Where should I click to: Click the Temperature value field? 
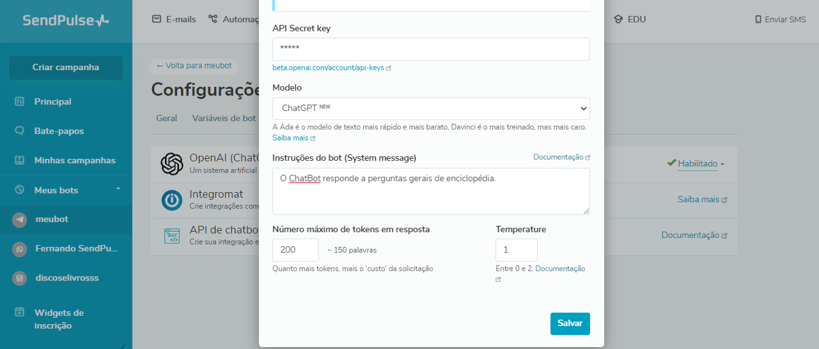tap(516, 250)
